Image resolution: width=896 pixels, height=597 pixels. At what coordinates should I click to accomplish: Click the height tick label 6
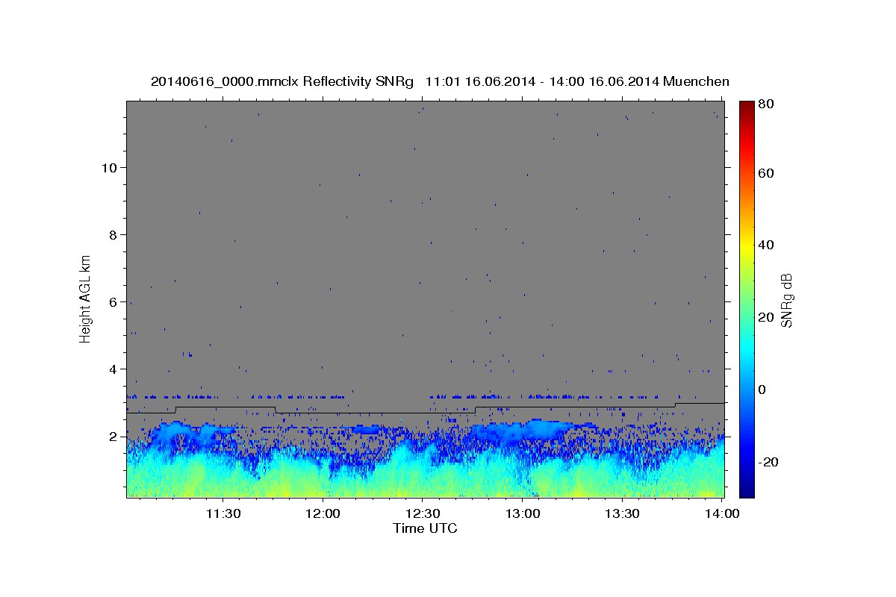pyautogui.click(x=113, y=301)
